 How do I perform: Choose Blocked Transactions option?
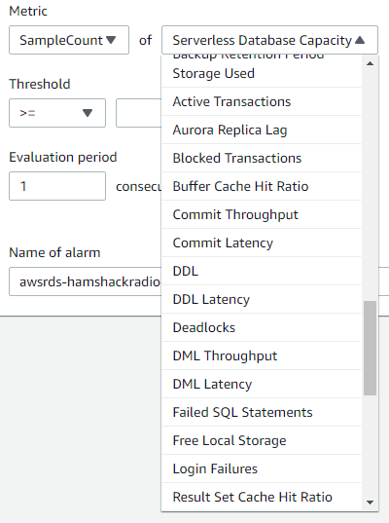tap(262, 158)
